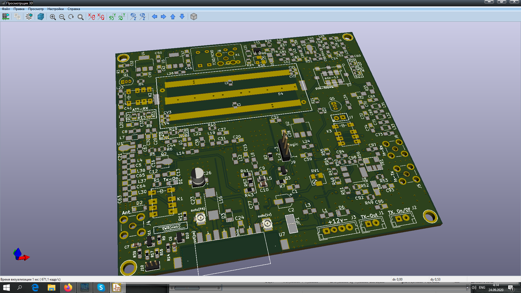The height and width of the screenshot is (293, 521).
Task: Open the 3D display options gear icon
Action: coord(29,17)
